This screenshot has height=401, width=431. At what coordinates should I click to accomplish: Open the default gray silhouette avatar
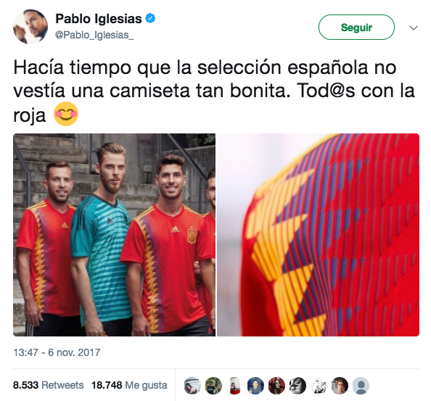click(x=361, y=386)
